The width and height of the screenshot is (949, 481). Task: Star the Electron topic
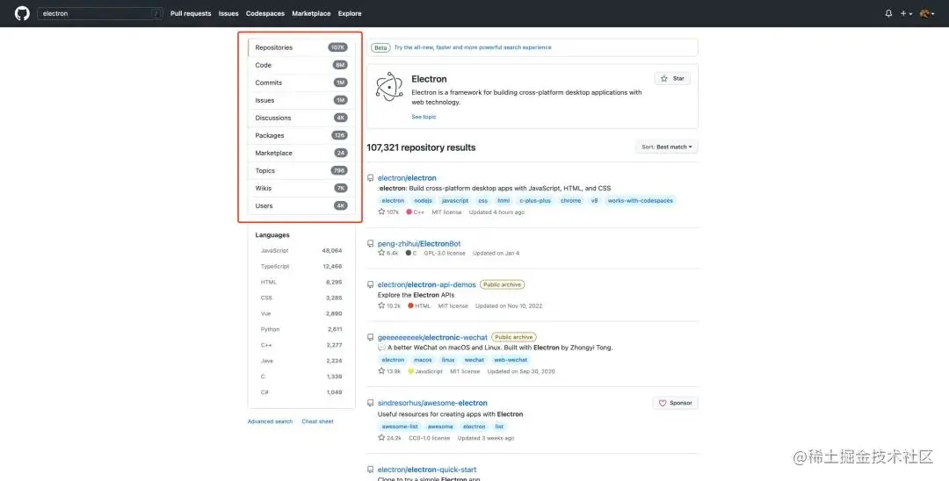click(672, 78)
